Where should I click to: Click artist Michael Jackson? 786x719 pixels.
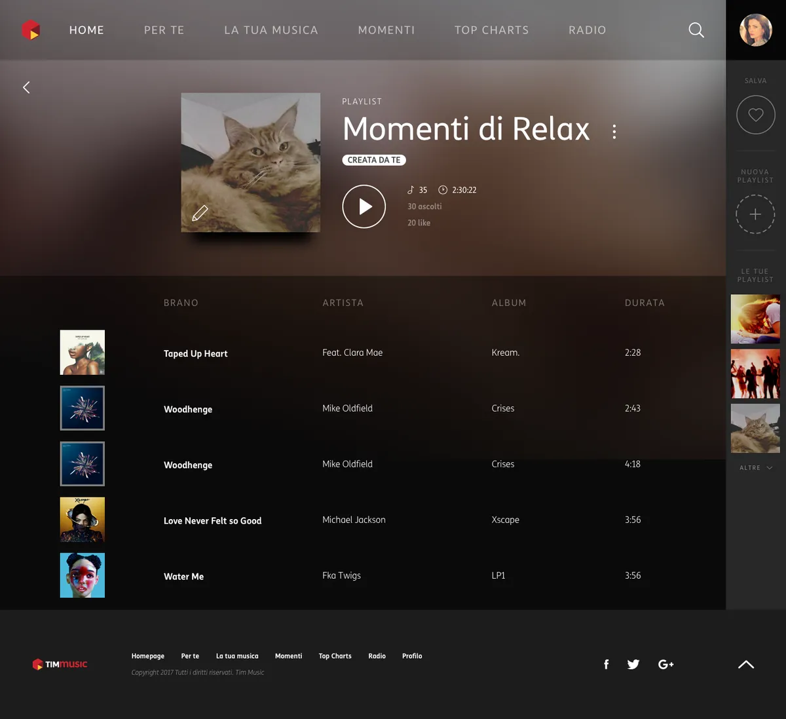point(354,520)
